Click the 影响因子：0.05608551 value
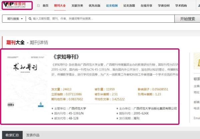 (153, 89)
